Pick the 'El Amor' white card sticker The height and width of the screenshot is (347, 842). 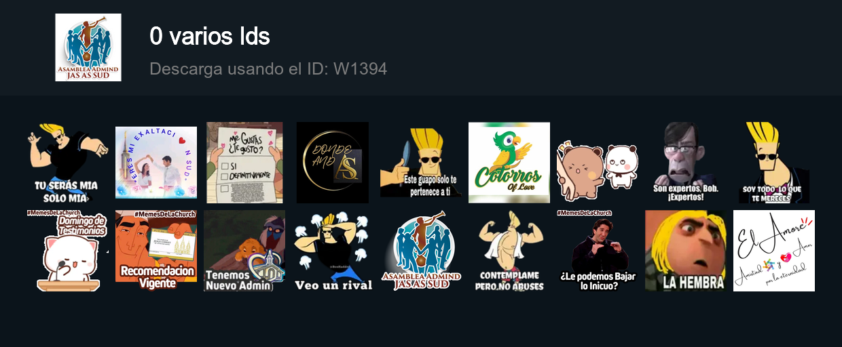[774, 251]
